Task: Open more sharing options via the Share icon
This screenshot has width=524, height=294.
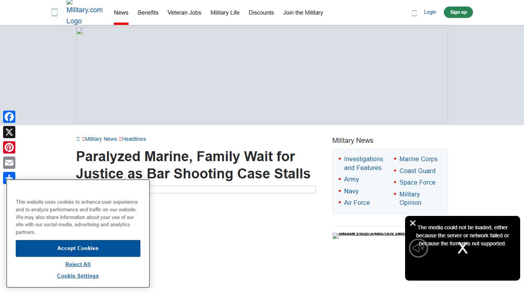Action: coord(9,178)
